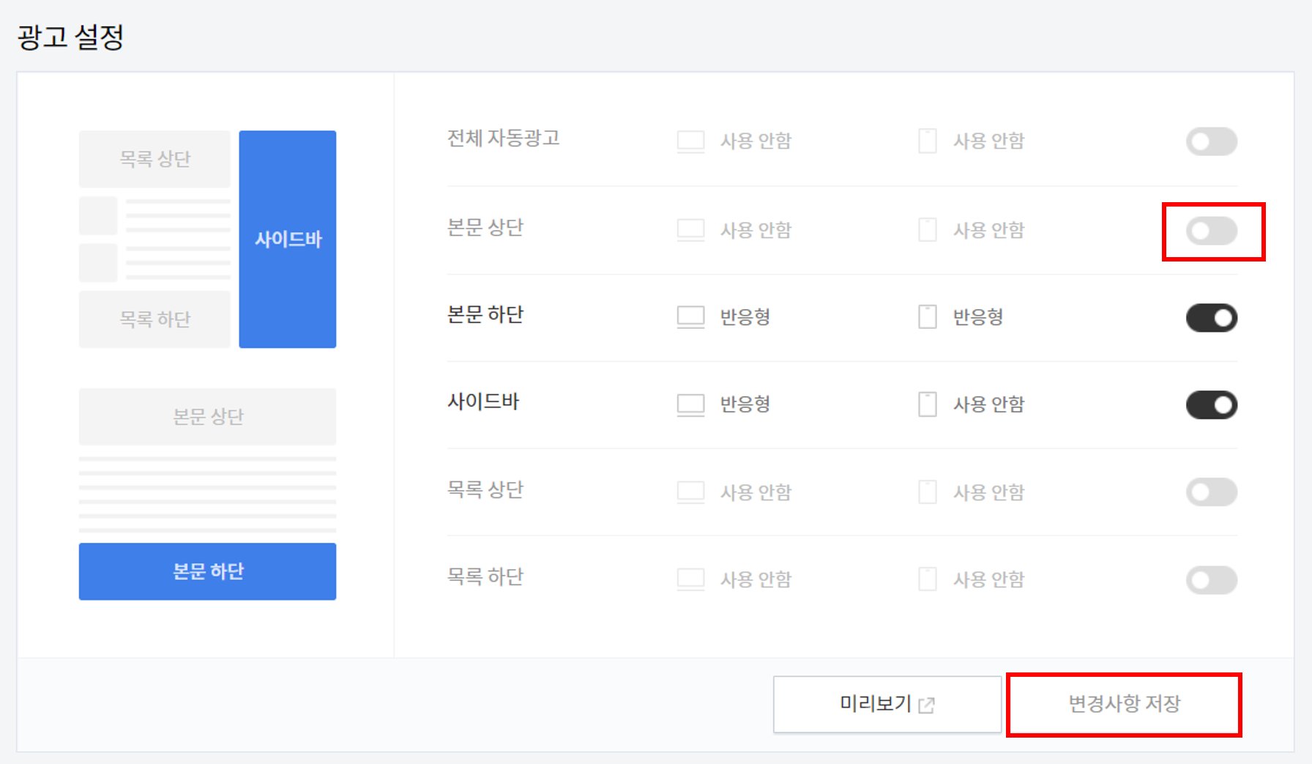Click desktop 사용 안함 value in 목록 상단 row
The image size is (1312, 764).
(756, 492)
